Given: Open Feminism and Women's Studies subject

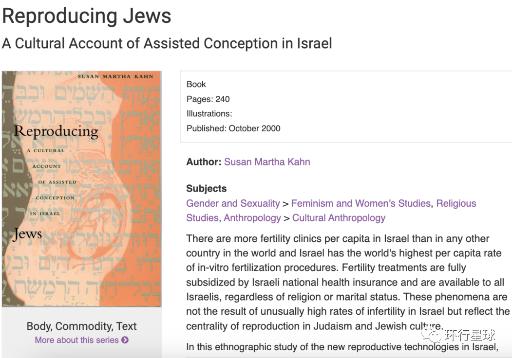Looking at the screenshot, I should pos(361,203).
